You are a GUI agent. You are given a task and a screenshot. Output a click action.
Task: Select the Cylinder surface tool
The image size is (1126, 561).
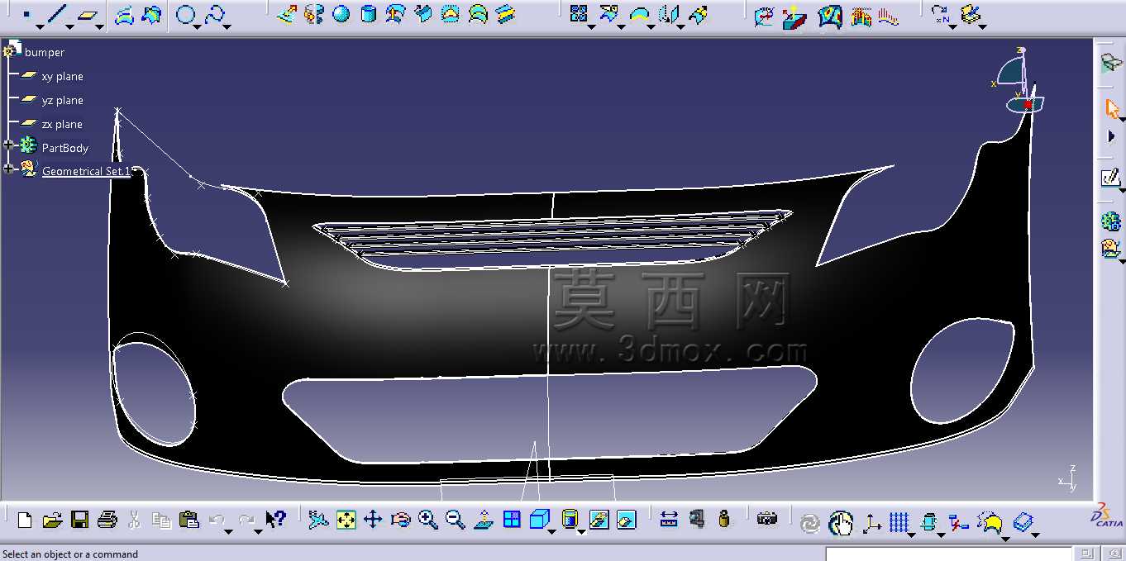[x=369, y=14]
